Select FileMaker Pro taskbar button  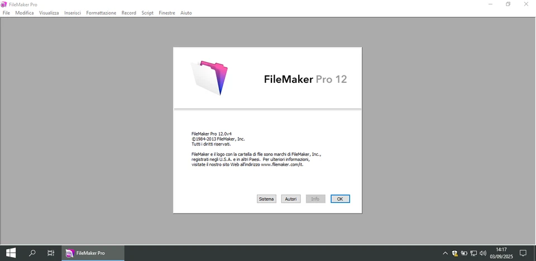[x=93, y=253]
